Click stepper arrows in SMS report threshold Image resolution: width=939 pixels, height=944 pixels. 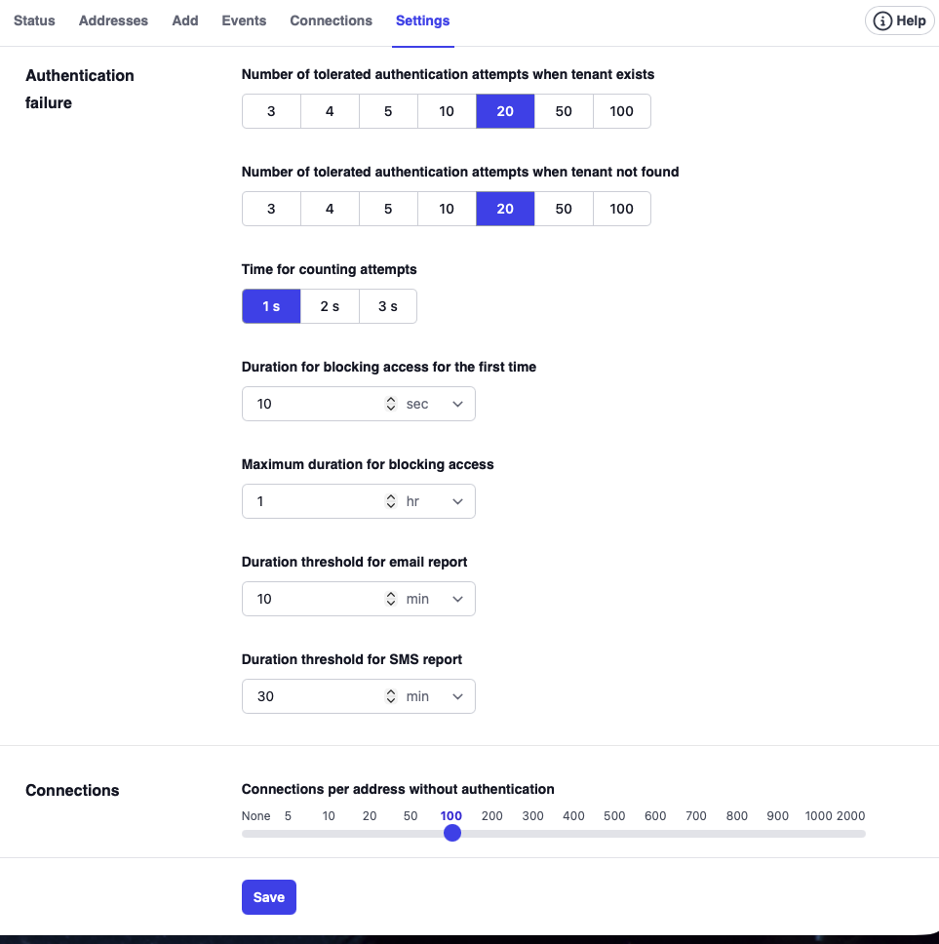click(x=391, y=696)
